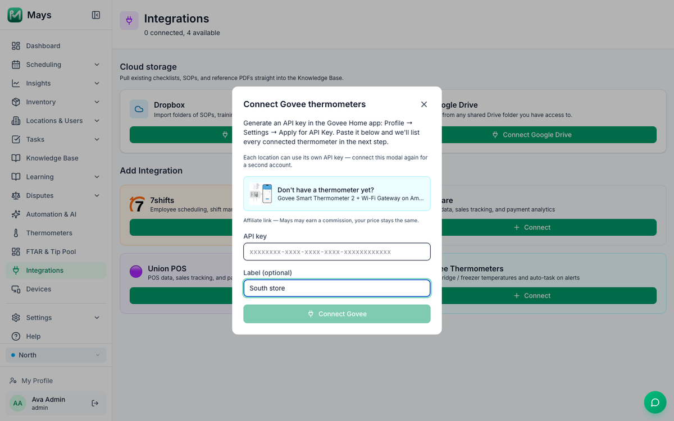Click the Label (optional) input field
The width and height of the screenshot is (674, 421).
(337, 288)
